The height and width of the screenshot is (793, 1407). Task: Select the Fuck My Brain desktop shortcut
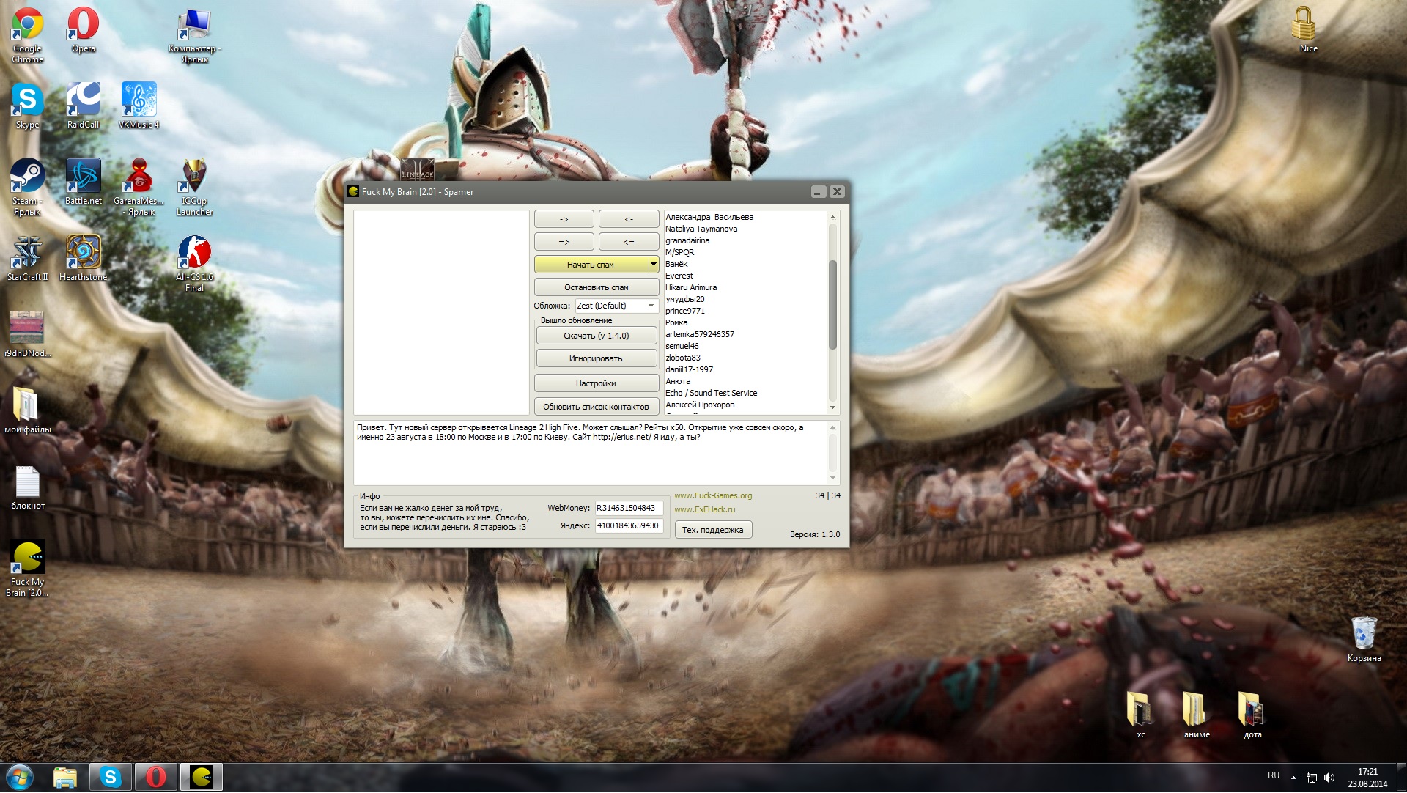click(x=27, y=568)
